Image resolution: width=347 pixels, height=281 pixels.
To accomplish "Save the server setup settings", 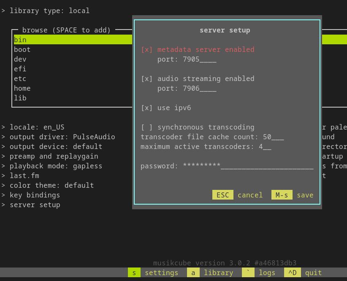I will pyautogui.click(x=305, y=195).
